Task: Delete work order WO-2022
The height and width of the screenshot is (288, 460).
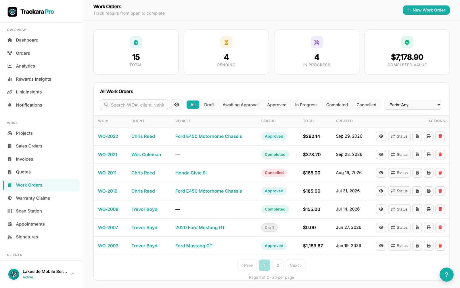Action: point(440,136)
